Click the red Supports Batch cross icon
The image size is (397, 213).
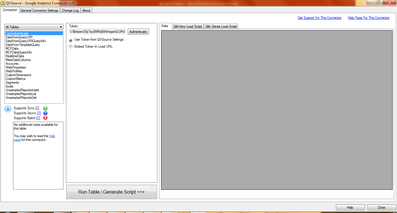[45, 118]
